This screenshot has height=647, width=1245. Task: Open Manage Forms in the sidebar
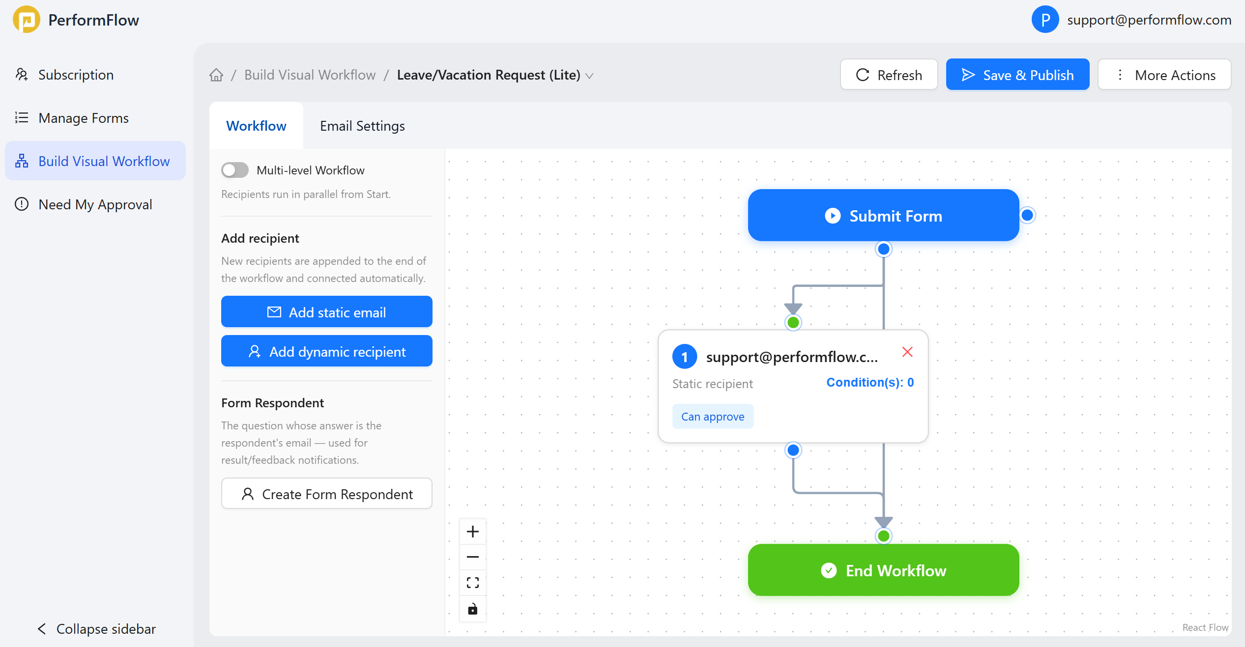tap(95, 118)
